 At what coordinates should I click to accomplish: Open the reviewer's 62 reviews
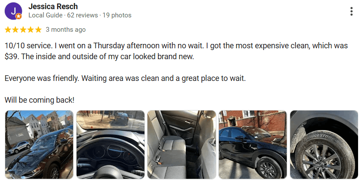[x=83, y=15]
